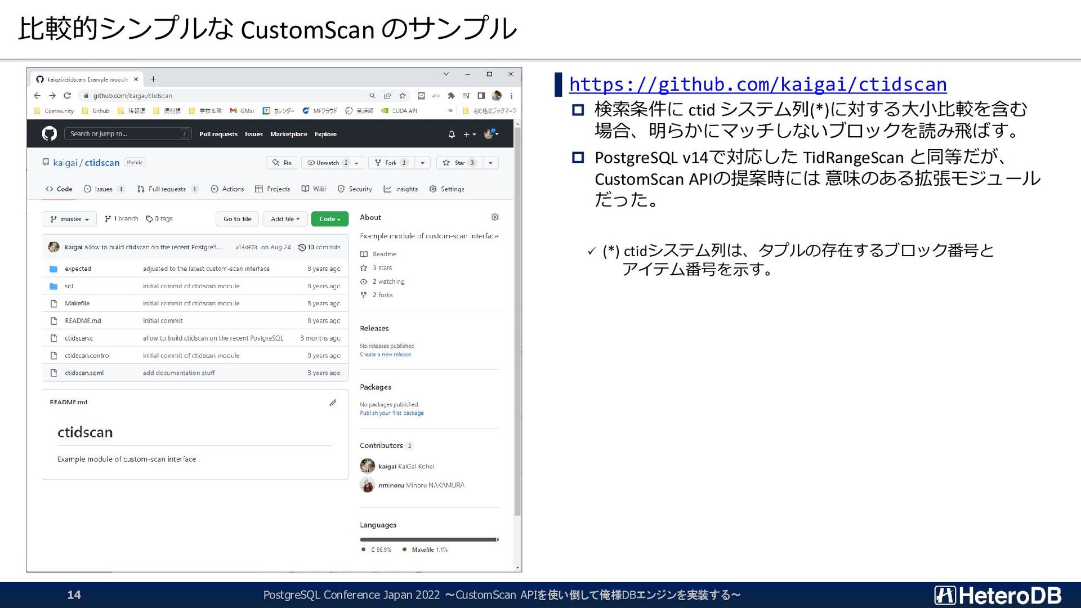
Task: Open the ctidscan.c file
Action: coord(79,338)
